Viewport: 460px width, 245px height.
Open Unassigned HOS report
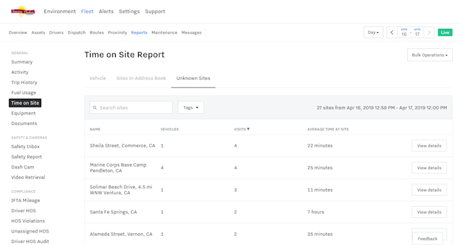(x=30, y=231)
